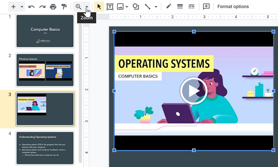Open the shape tool

136,7
